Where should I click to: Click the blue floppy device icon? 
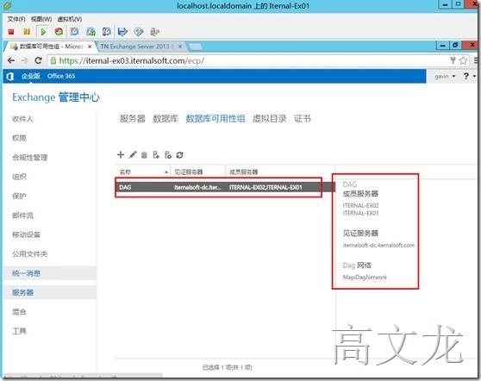(x=122, y=32)
